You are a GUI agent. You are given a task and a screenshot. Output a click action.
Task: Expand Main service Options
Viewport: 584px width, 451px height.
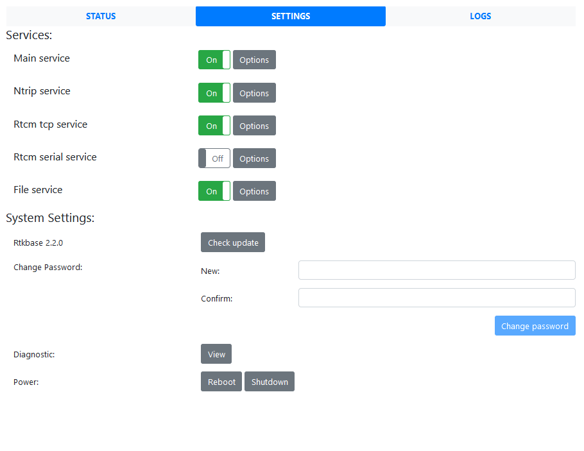point(254,60)
